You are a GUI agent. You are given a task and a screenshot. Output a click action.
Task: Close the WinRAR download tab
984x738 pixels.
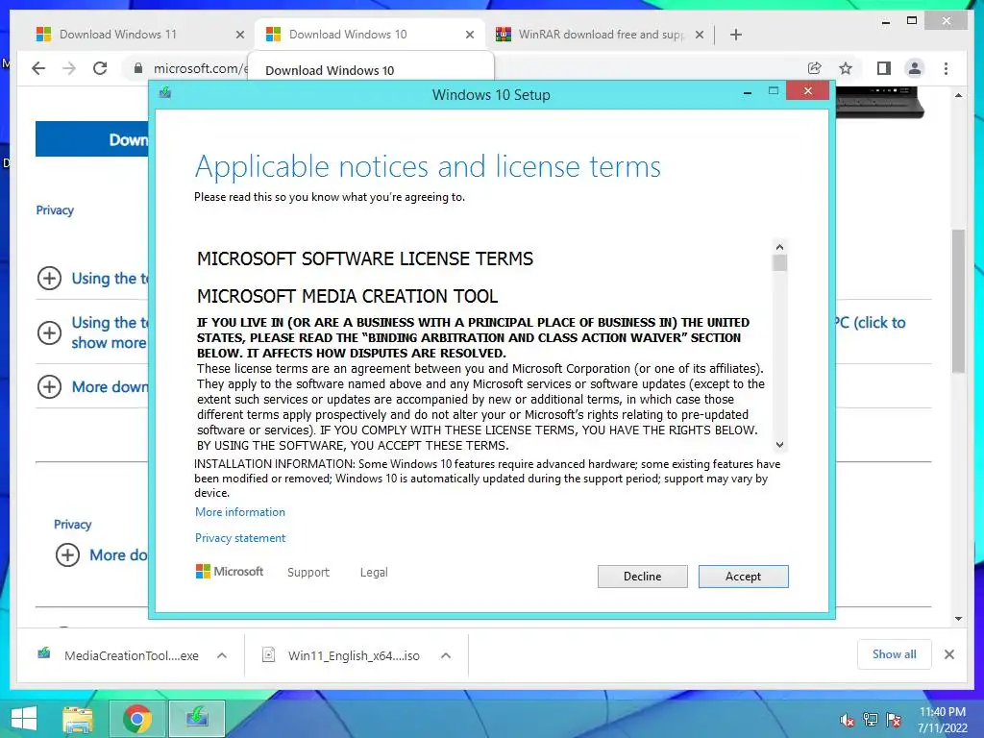pos(700,36)
